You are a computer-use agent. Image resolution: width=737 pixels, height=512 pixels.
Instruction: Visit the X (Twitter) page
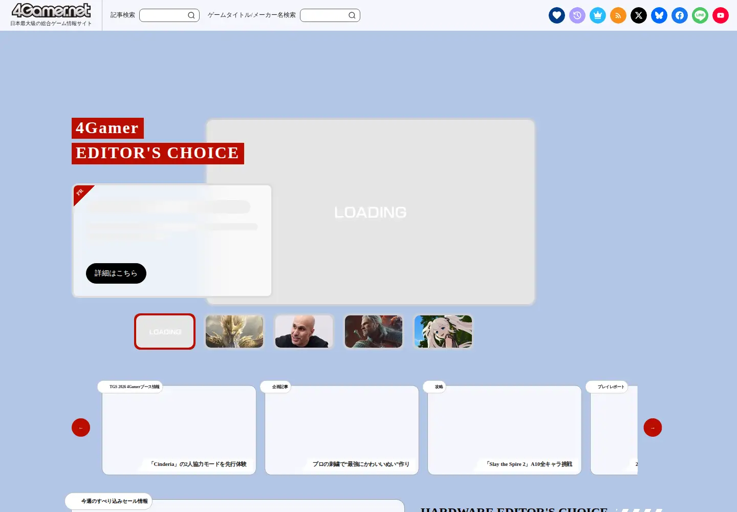(x=639, y=15)
